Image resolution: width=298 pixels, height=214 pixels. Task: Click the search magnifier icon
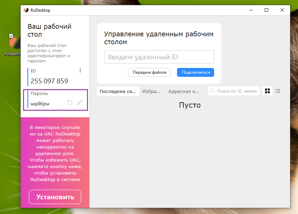tap(213, 91)
